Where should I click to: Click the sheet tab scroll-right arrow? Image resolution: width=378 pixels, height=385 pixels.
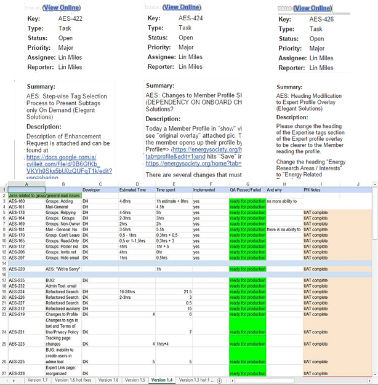click(x=14, y=380)
